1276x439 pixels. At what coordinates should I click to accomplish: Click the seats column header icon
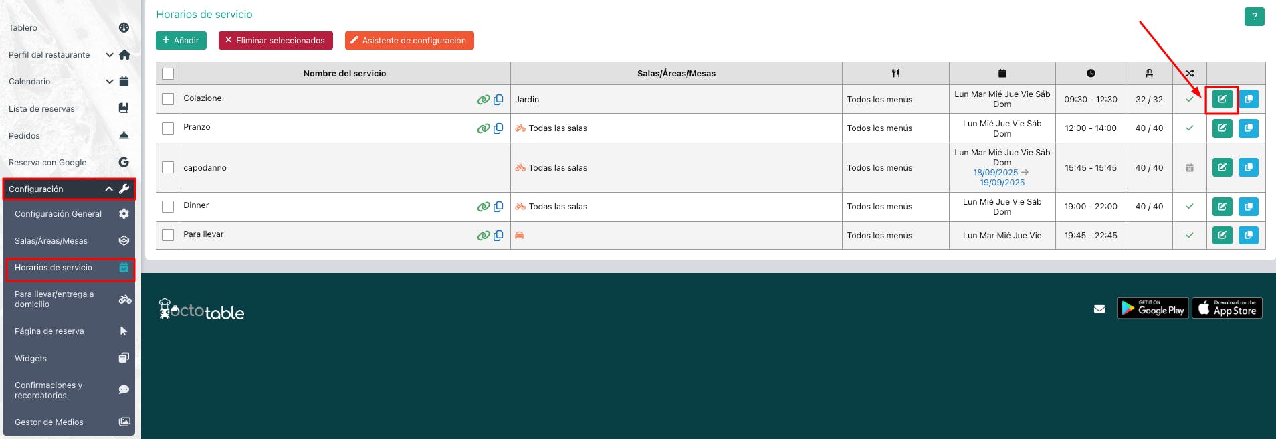pos(1149,73)
